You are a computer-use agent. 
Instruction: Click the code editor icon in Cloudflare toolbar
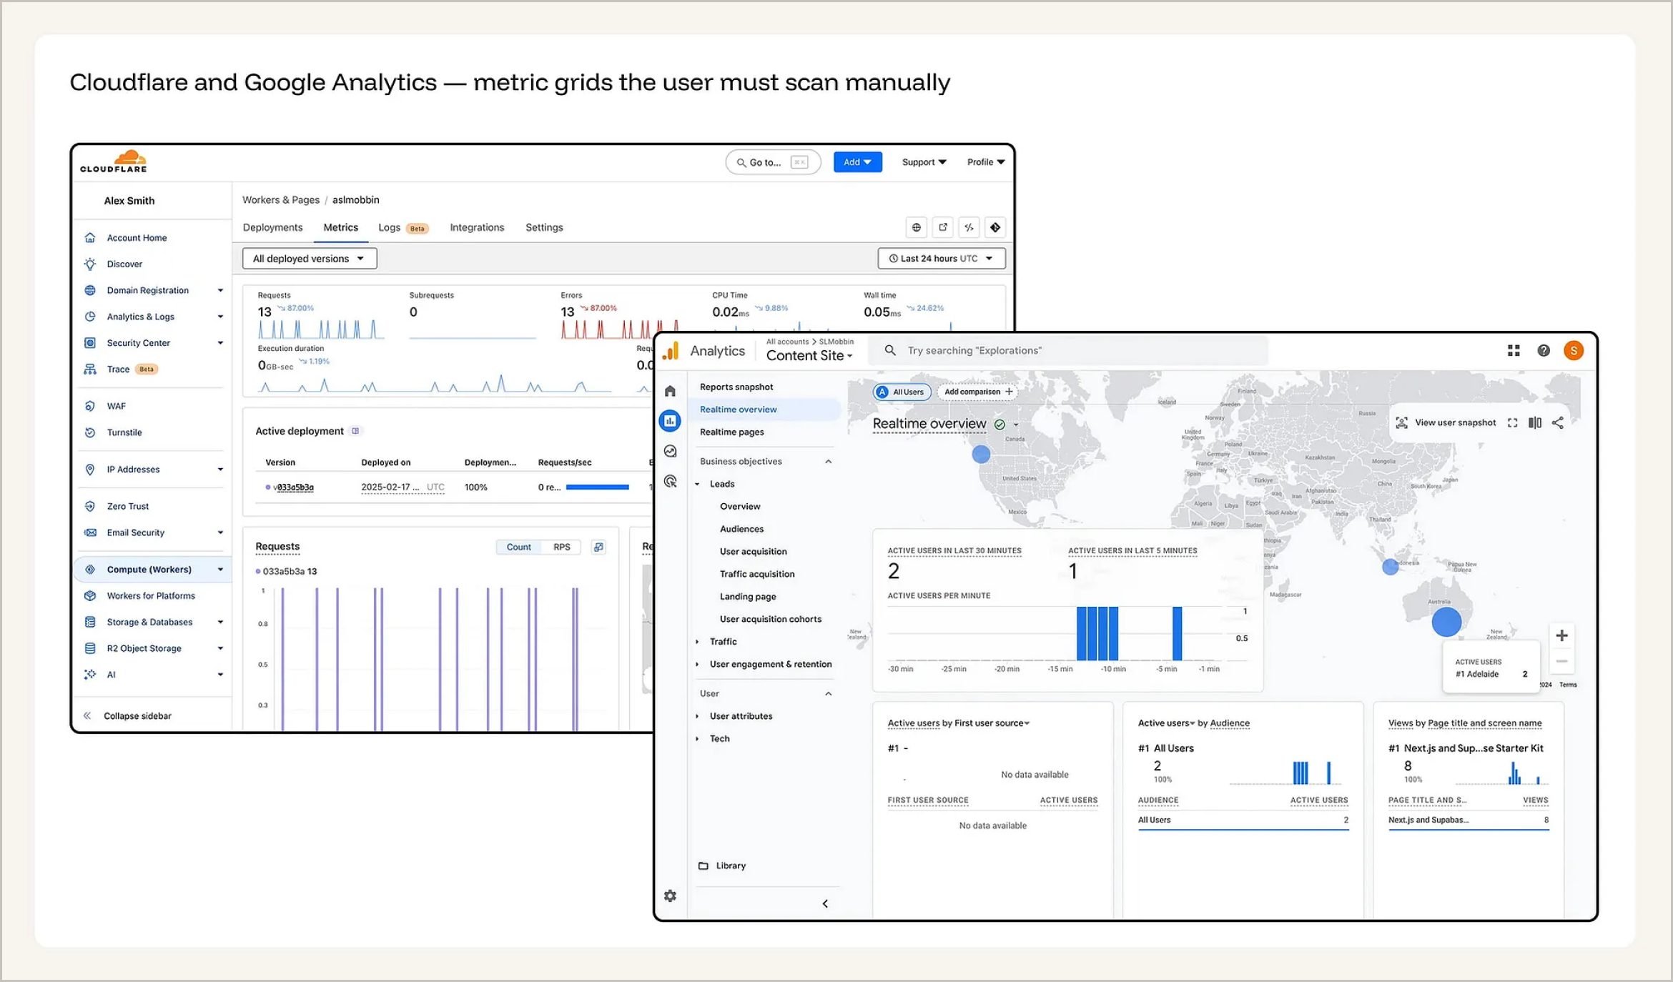[x=969, y=227]
